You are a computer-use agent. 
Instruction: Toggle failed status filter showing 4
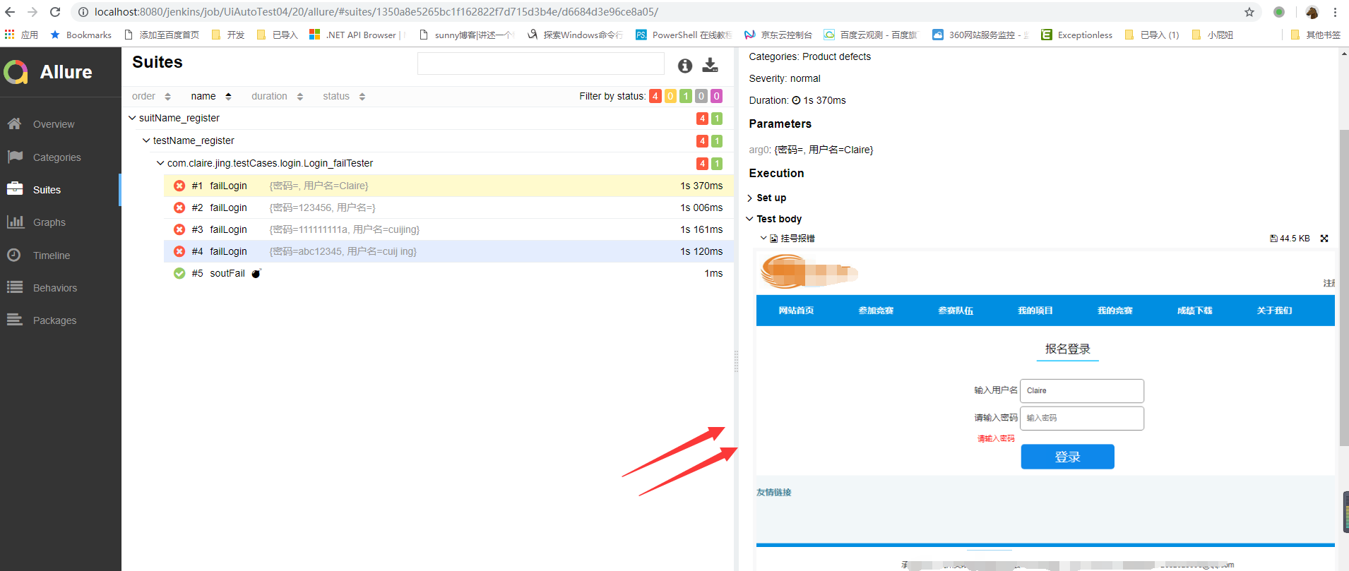pos(655,96)
